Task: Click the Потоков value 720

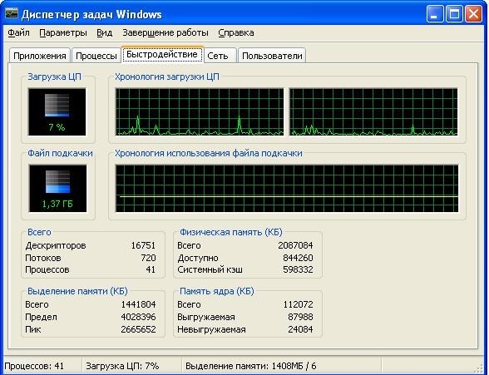Action: tap(148, 258)
